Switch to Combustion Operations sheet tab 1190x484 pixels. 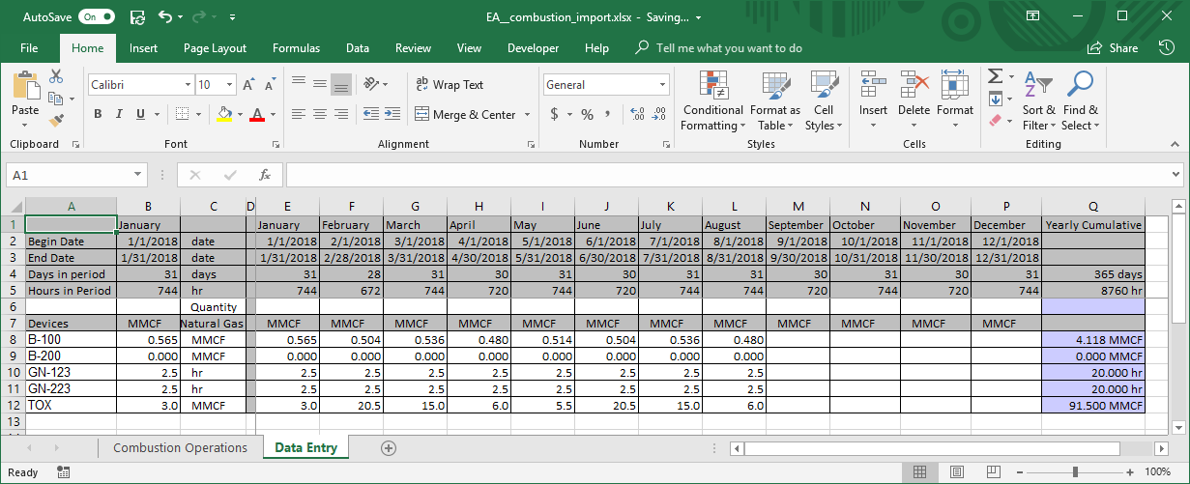180,448
